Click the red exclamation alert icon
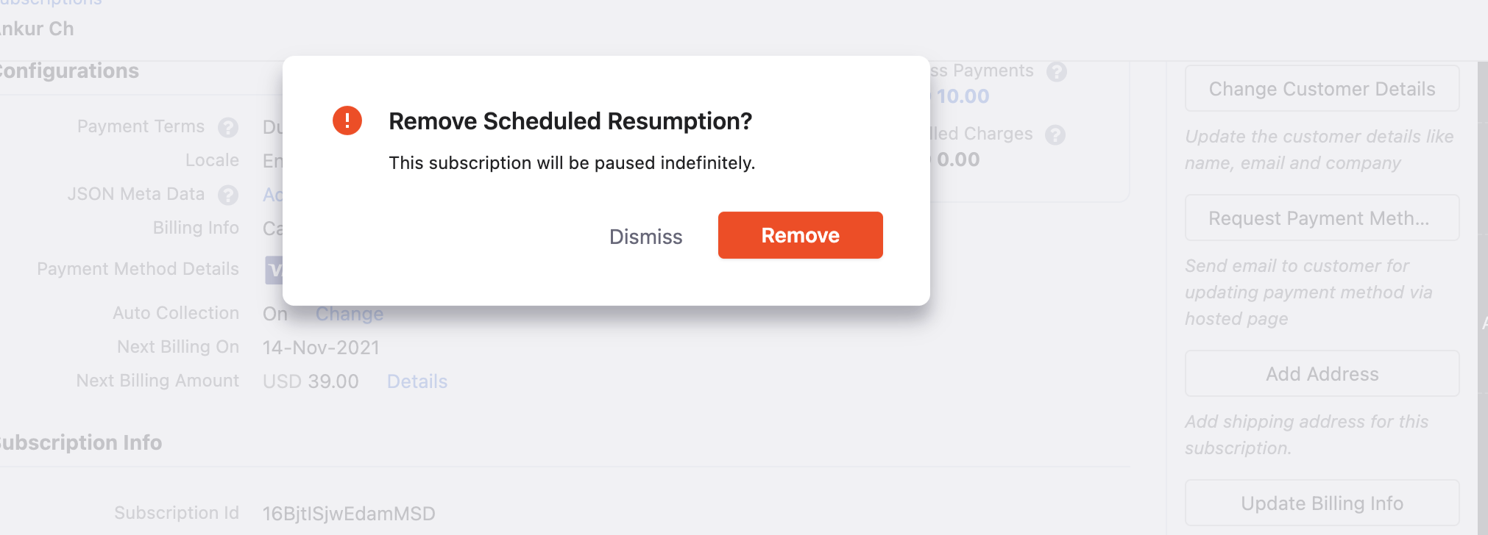This screenshot has width=1488, height=535. pyautogui.click(x=347, y=121)
